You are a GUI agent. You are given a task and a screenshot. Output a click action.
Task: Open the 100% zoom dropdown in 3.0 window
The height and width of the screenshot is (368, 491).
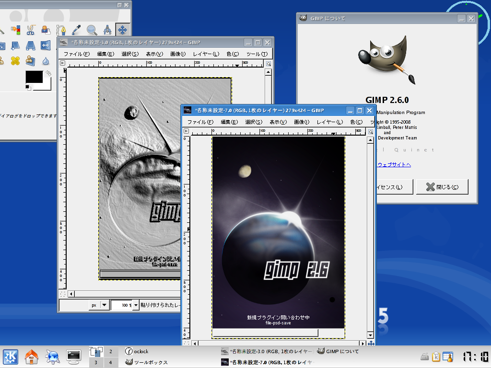136,305
